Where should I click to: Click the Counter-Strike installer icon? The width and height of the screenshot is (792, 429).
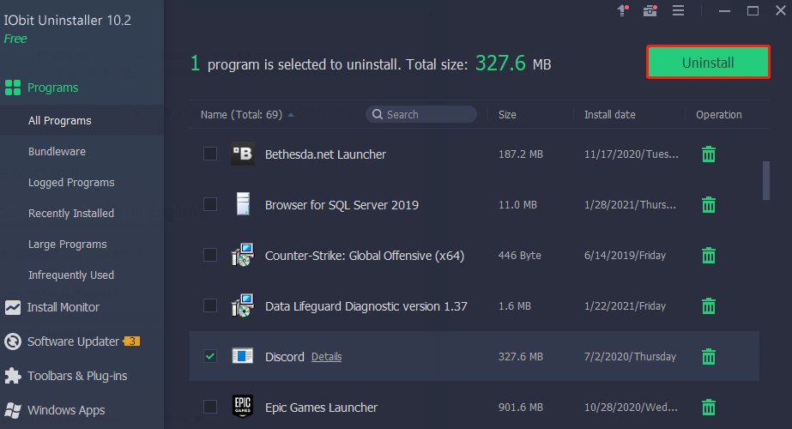click(x=243, y=255)
